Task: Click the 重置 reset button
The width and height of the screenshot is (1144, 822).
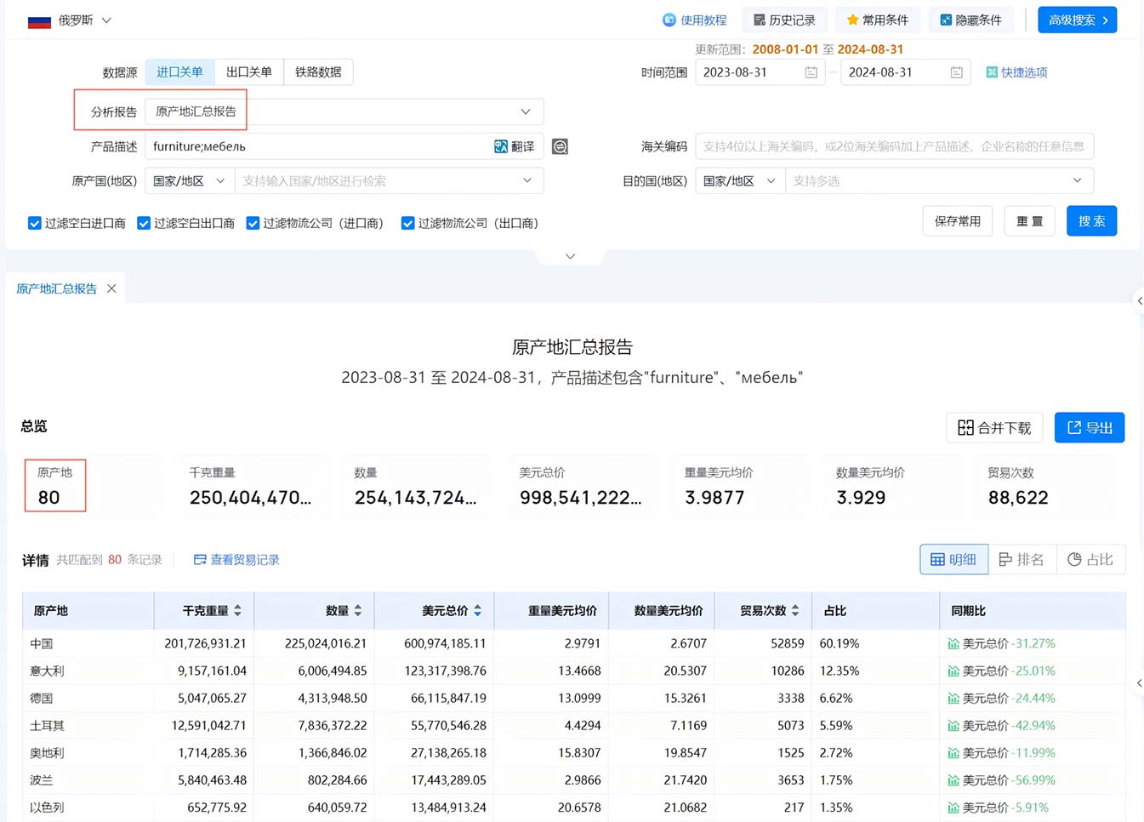Action: point(1030,221)
